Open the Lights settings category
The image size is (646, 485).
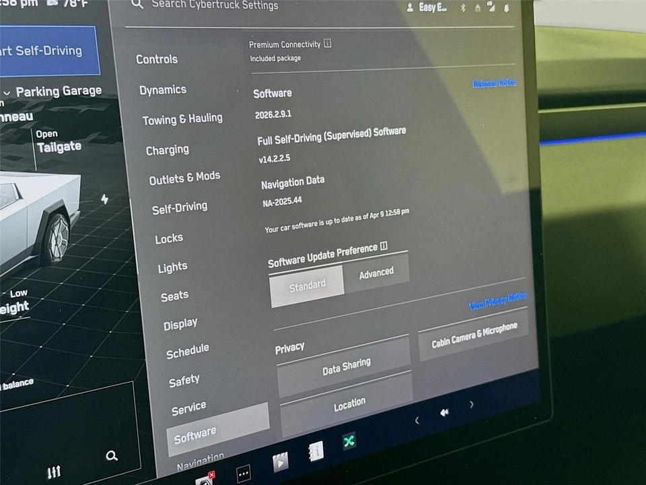(x=173, y=267)
